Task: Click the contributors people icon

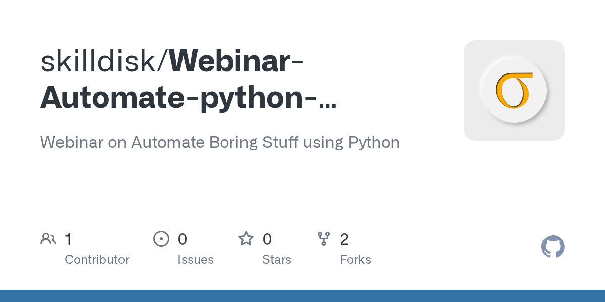Action: 48,239
